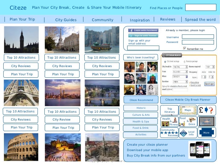
Task: Click Plan Your Trip under Hong Kong harbour photo
Action: pos(102,74)
